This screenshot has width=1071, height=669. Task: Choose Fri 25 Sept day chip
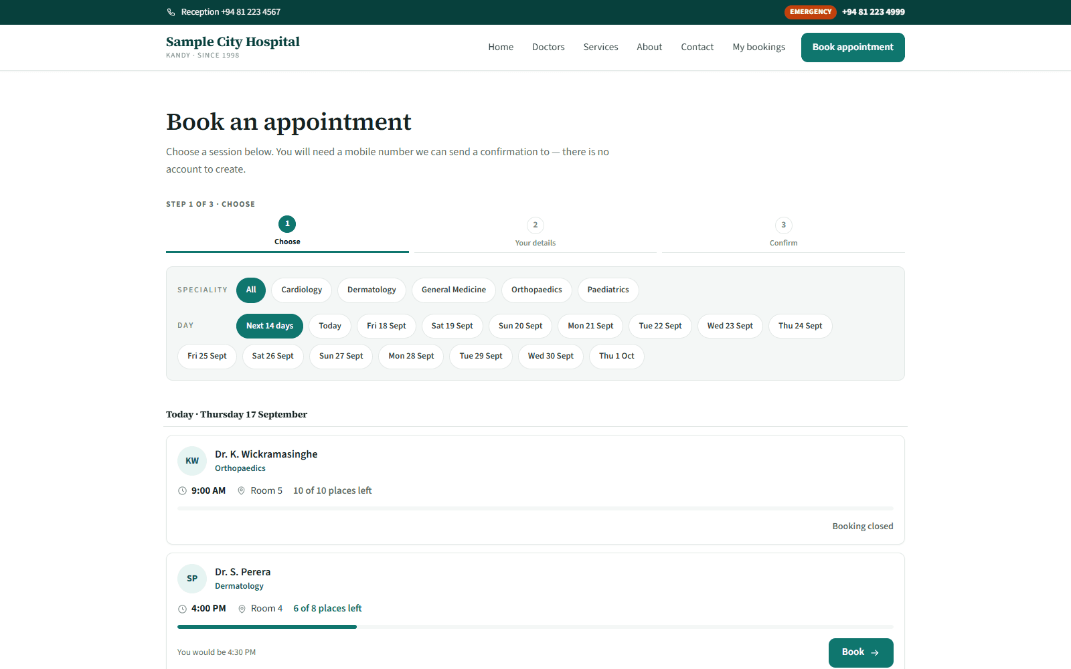pyautogui.click(x=207, y=357)
